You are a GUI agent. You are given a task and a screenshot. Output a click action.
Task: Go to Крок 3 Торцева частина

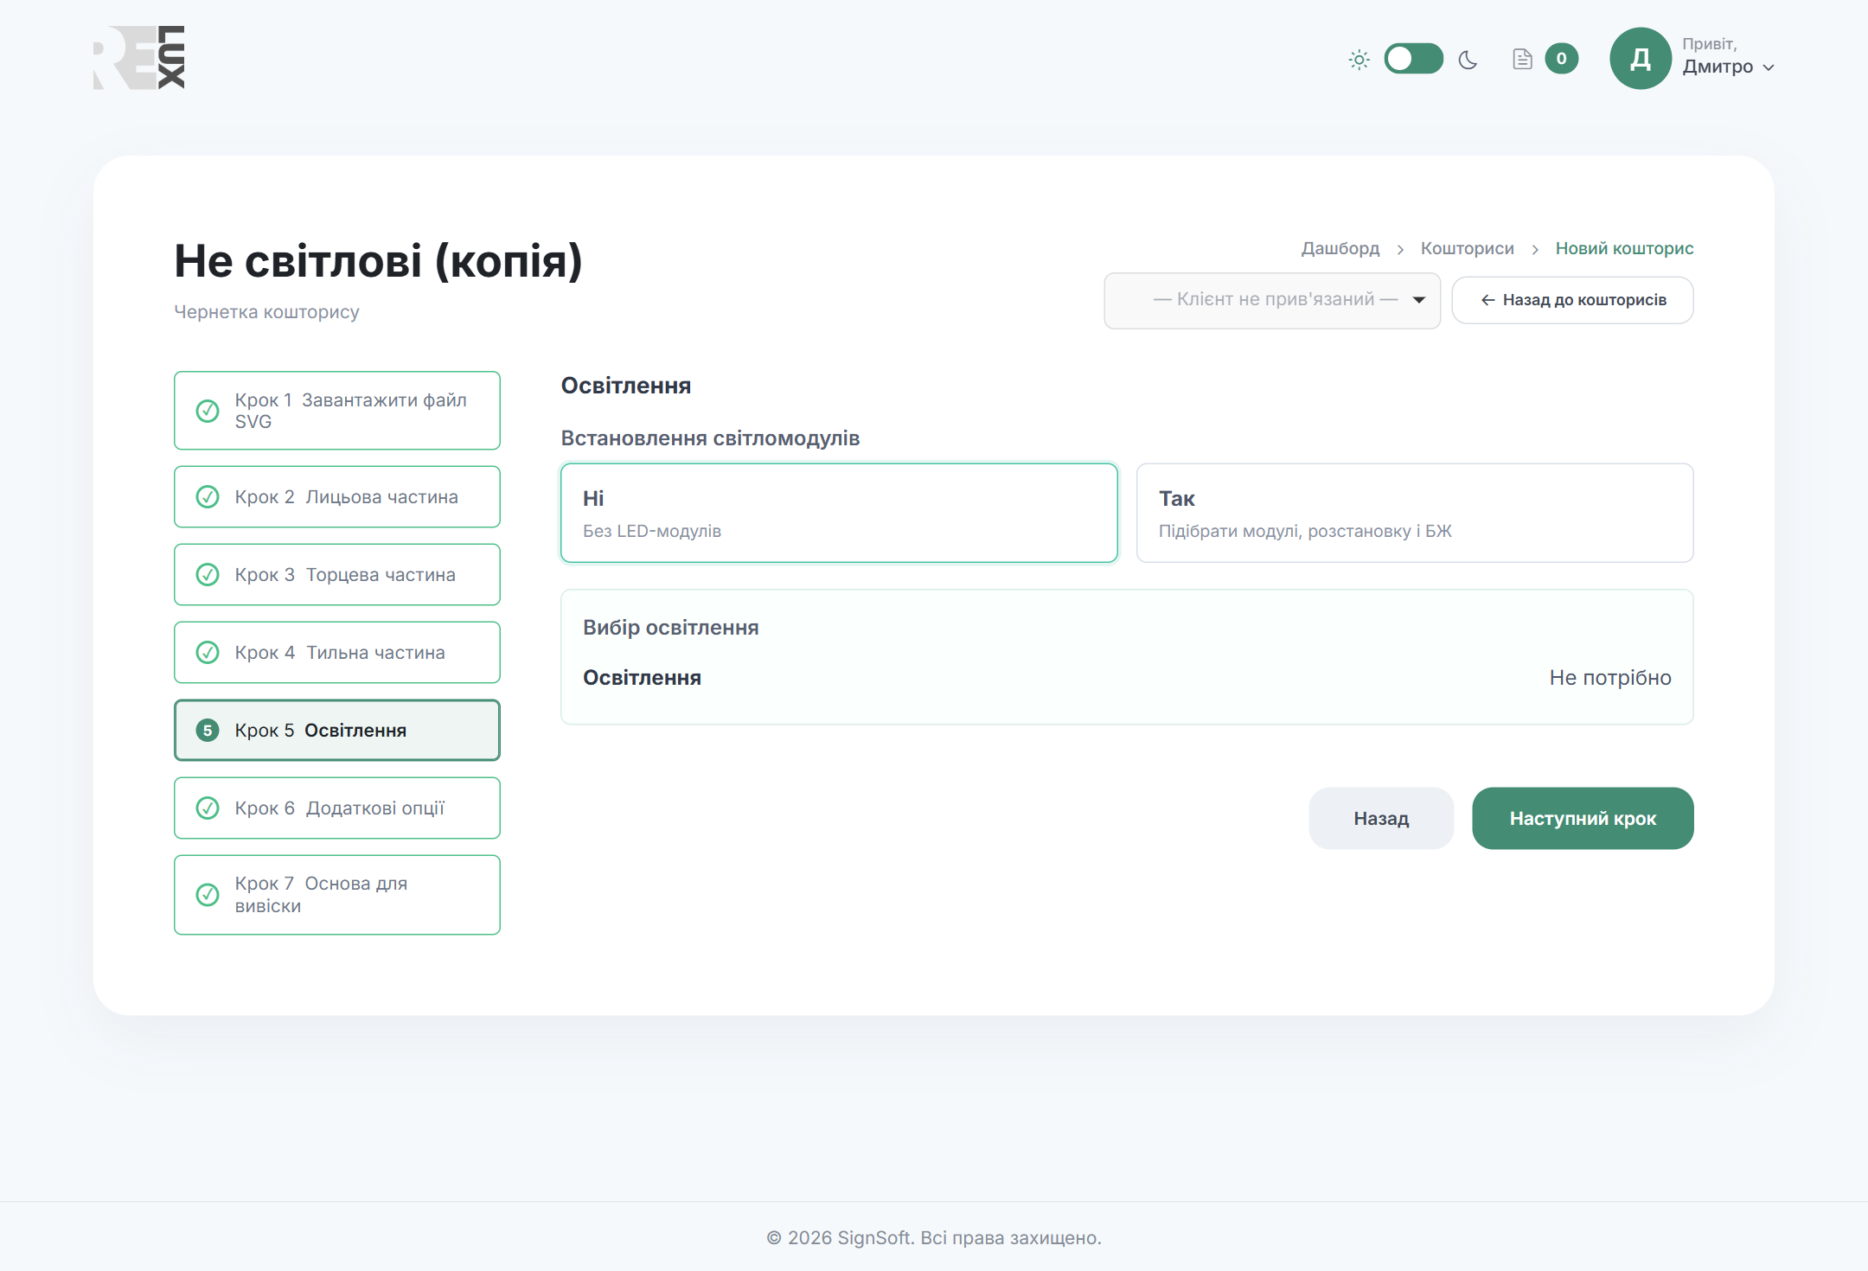337,574
